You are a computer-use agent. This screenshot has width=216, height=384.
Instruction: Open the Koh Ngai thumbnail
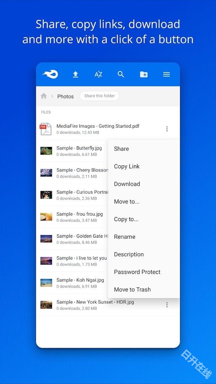click(x=46, y=283)
